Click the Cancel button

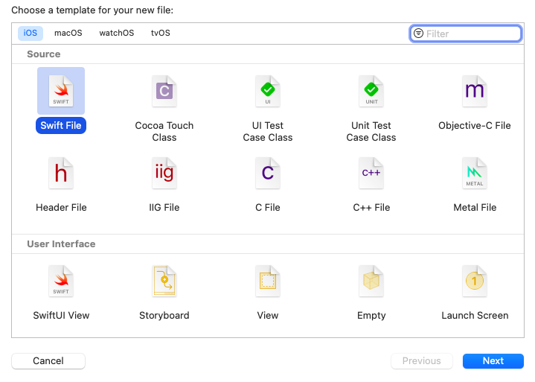(x=48, y=361)
